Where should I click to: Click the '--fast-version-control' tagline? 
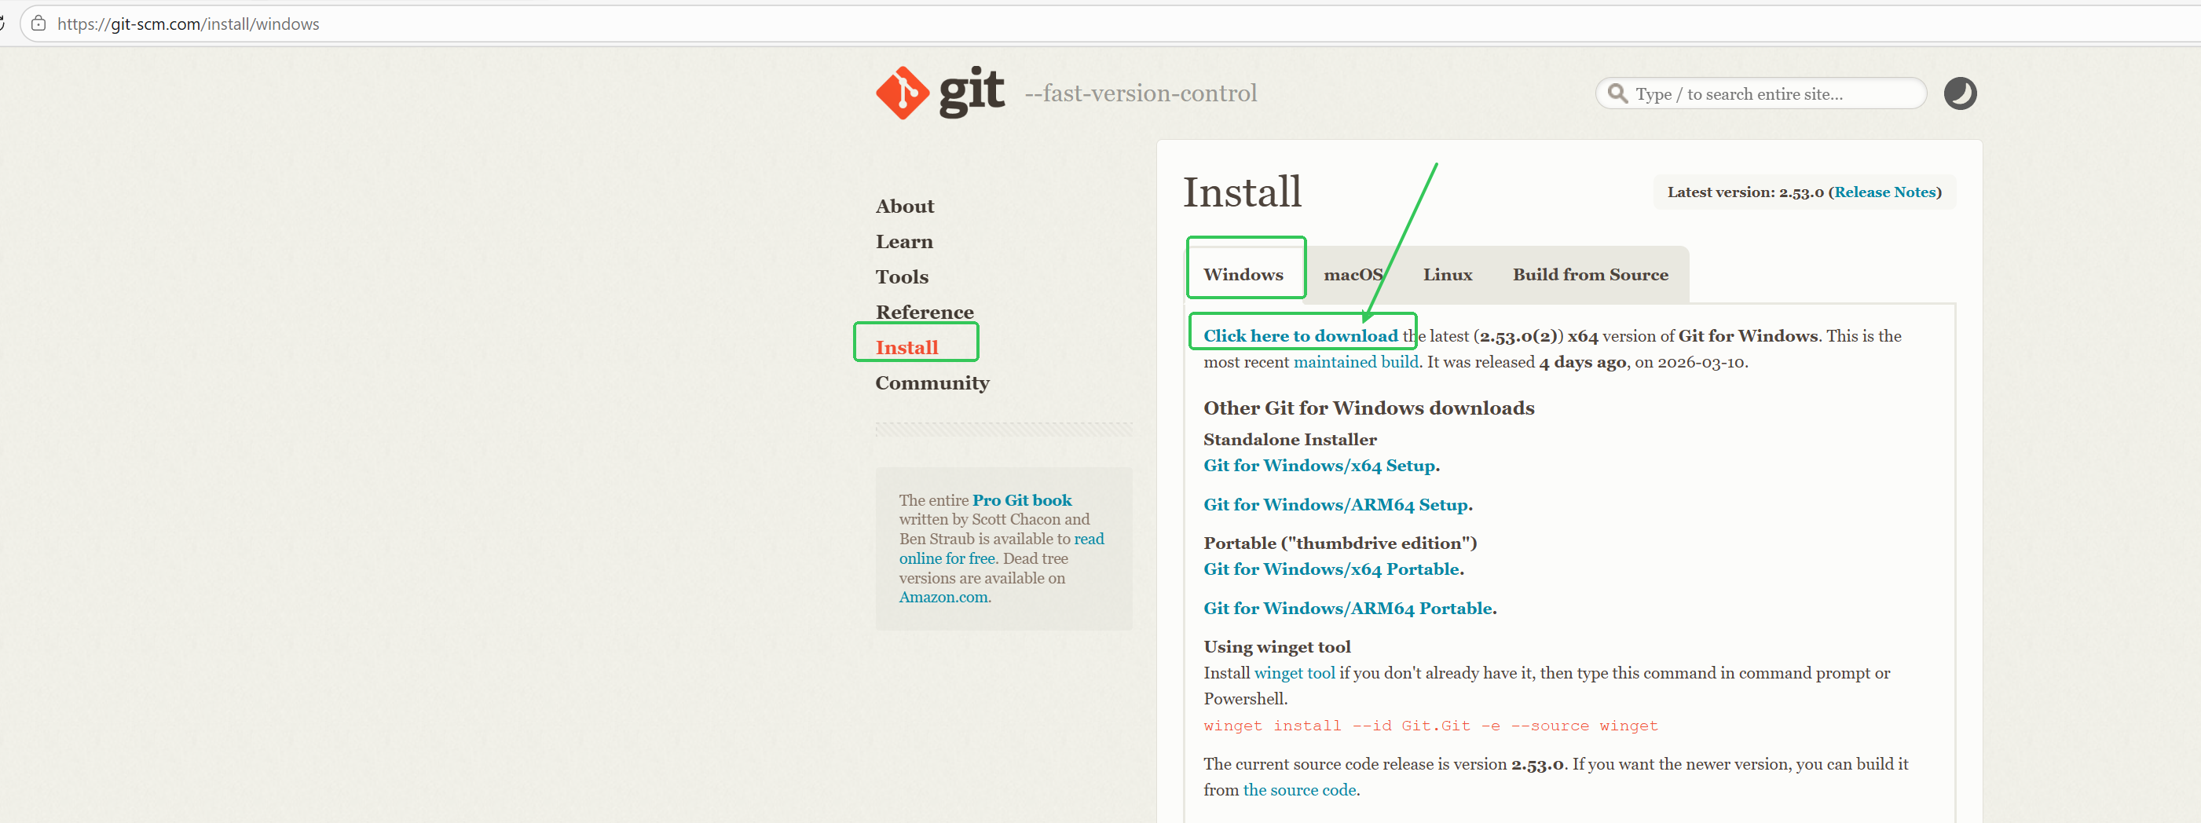(x=1141, y=93)
